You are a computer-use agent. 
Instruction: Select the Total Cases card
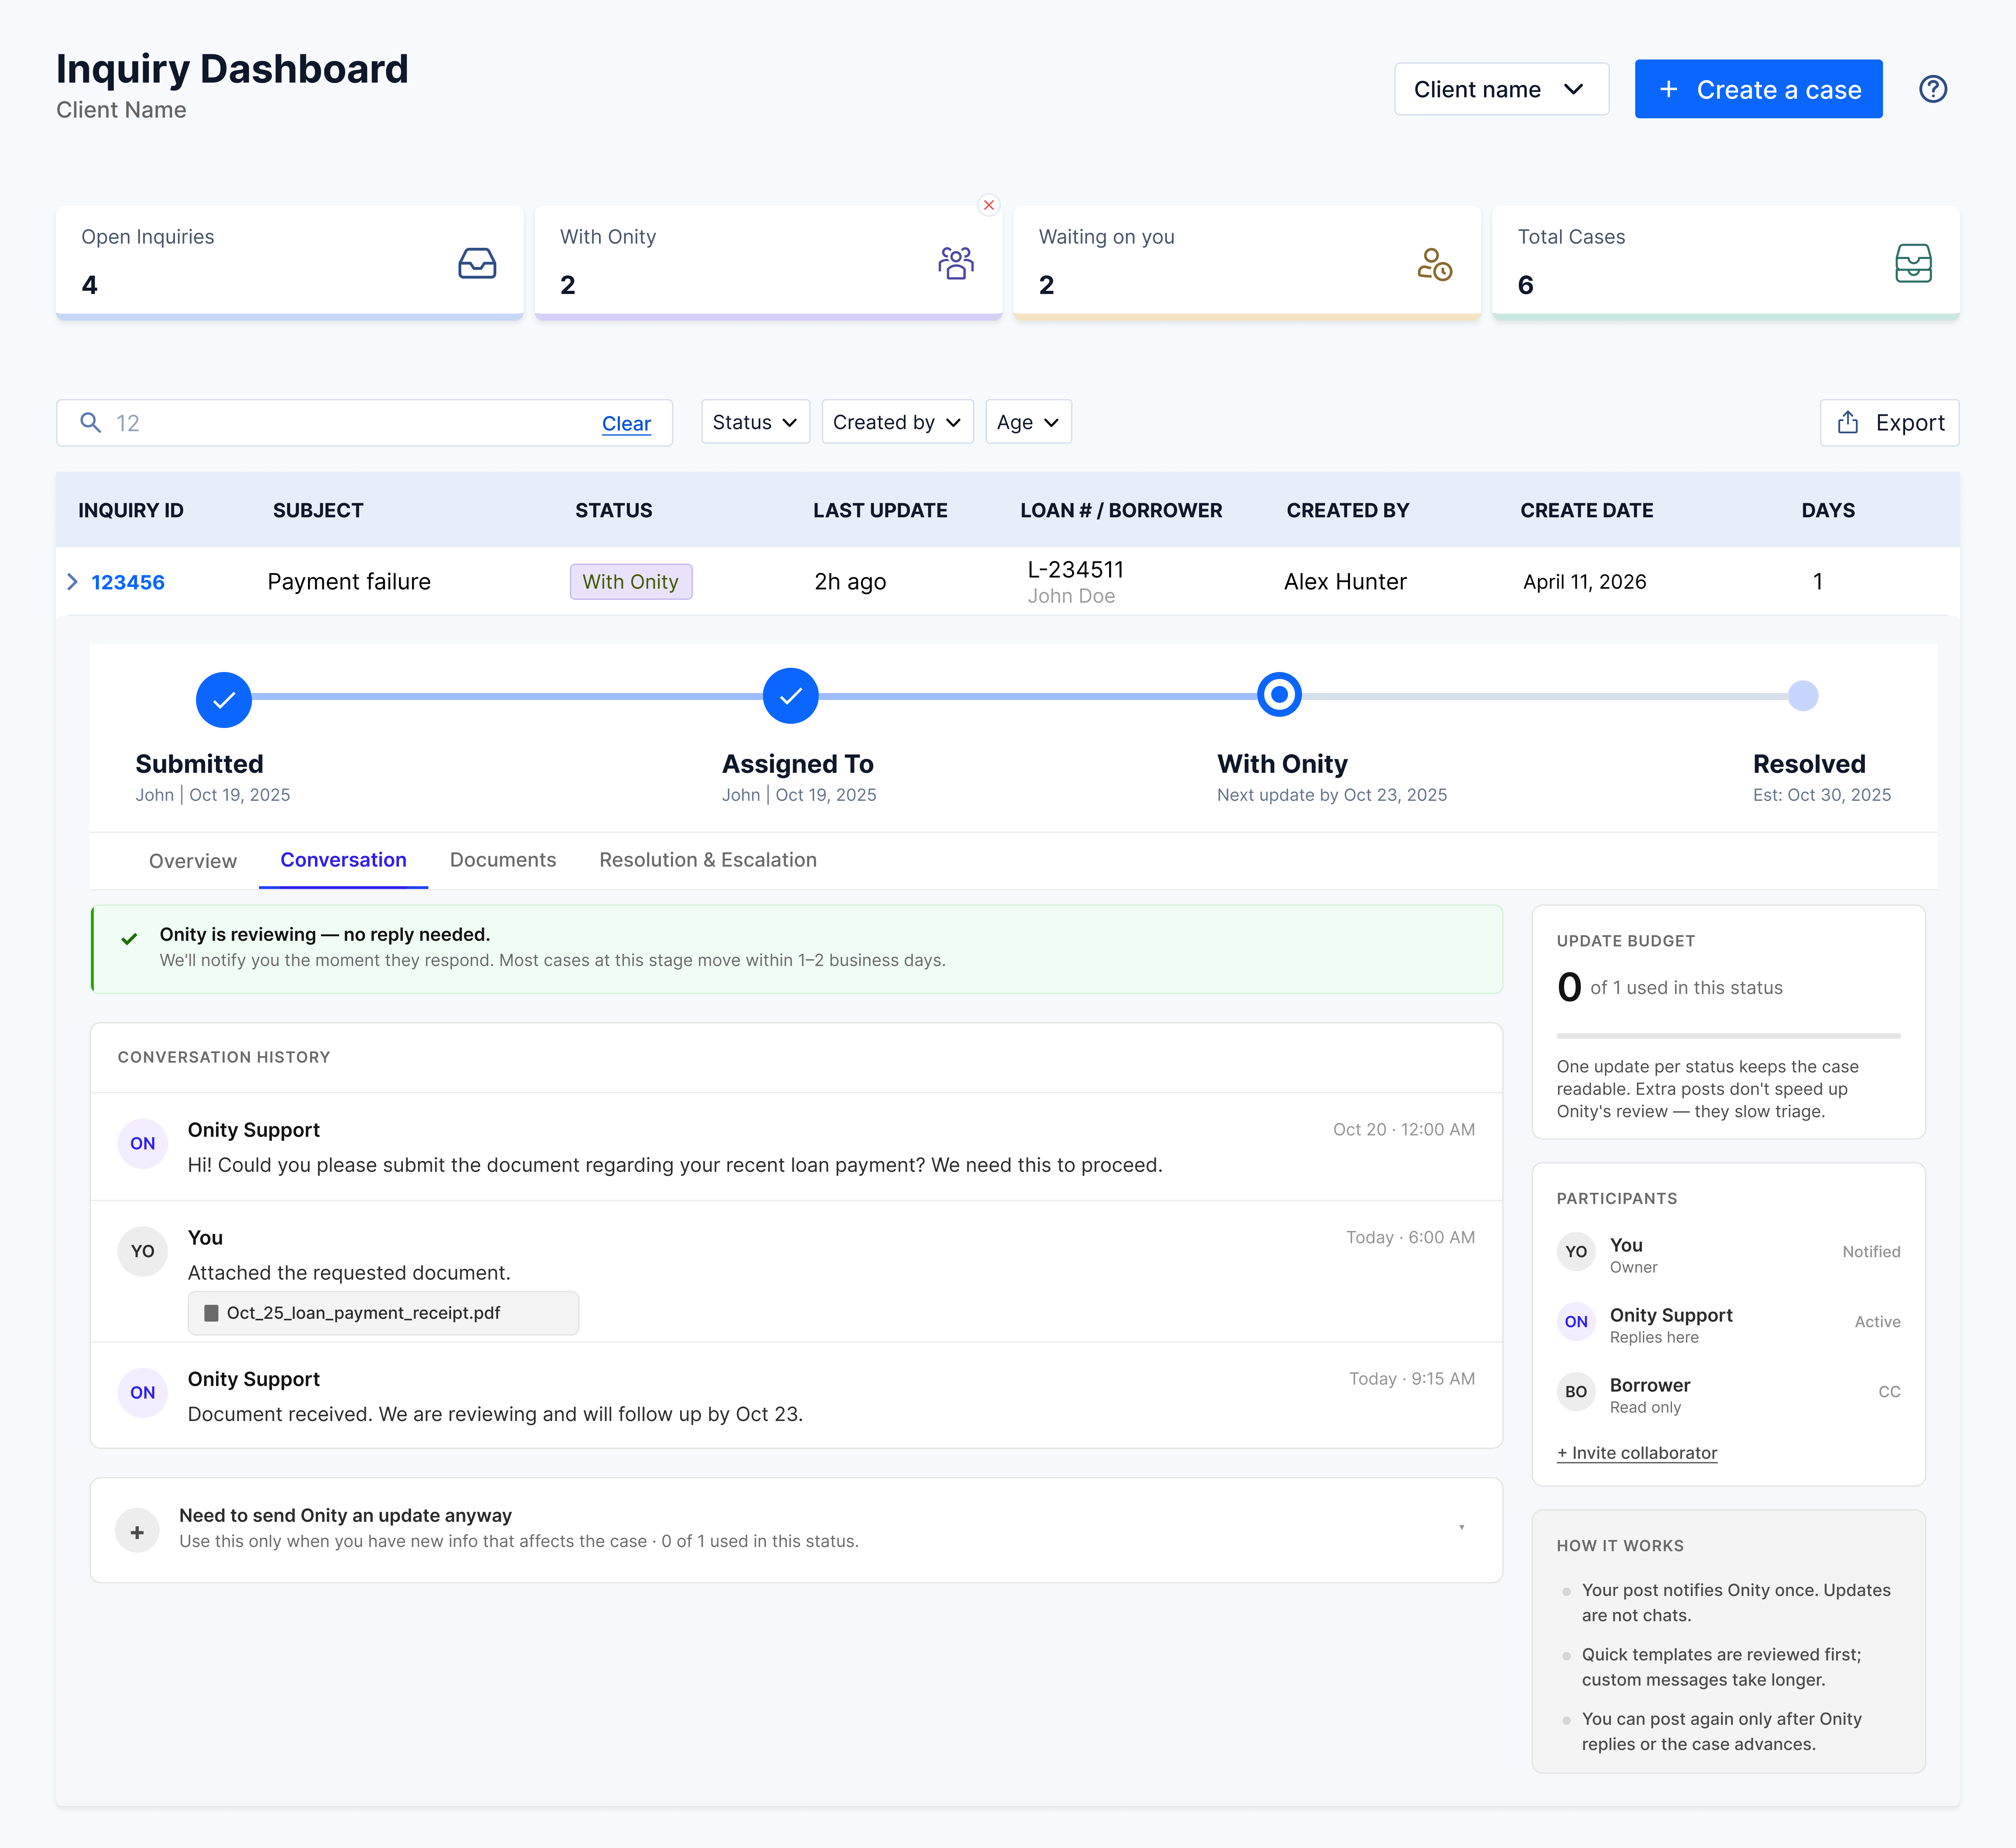(1725, 262)
